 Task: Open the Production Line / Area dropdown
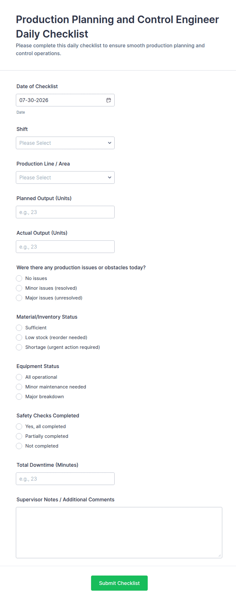pos(65,178)
